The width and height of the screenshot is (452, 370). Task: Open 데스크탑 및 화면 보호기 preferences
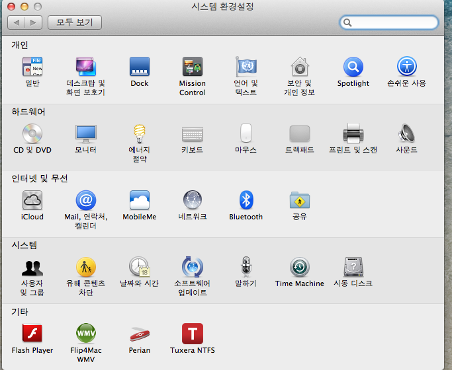pyautogui.click(x=85, y=67)
